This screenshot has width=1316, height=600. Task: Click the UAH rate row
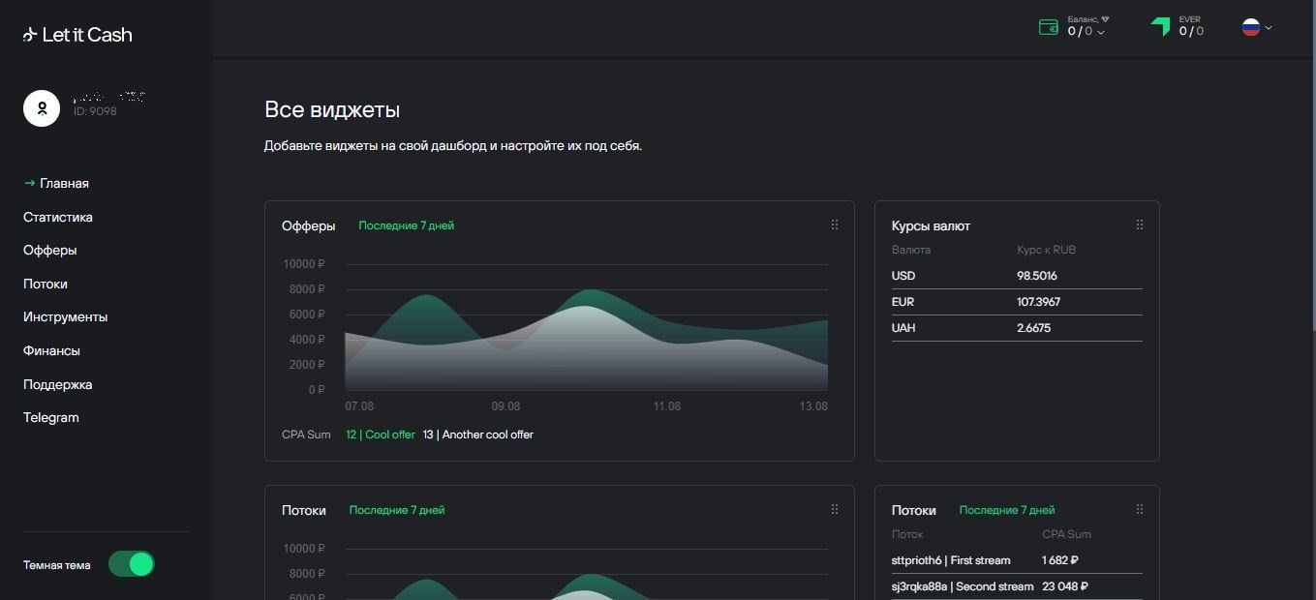(x=1017, y=328)
